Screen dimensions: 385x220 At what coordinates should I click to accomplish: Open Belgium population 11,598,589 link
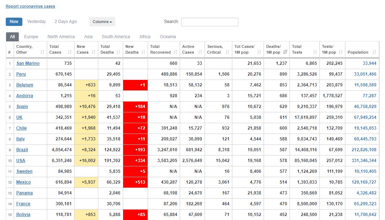click(365, 85)
